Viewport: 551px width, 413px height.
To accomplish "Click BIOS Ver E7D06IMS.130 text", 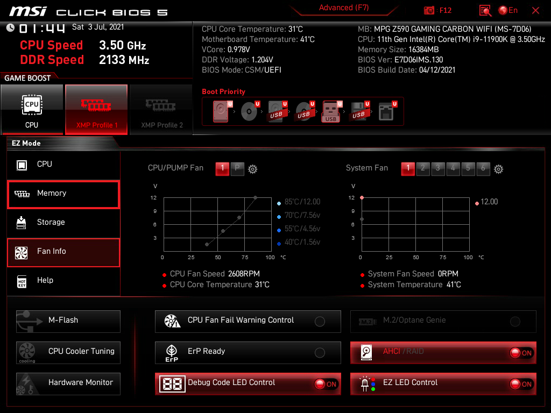I will [400, 60].
